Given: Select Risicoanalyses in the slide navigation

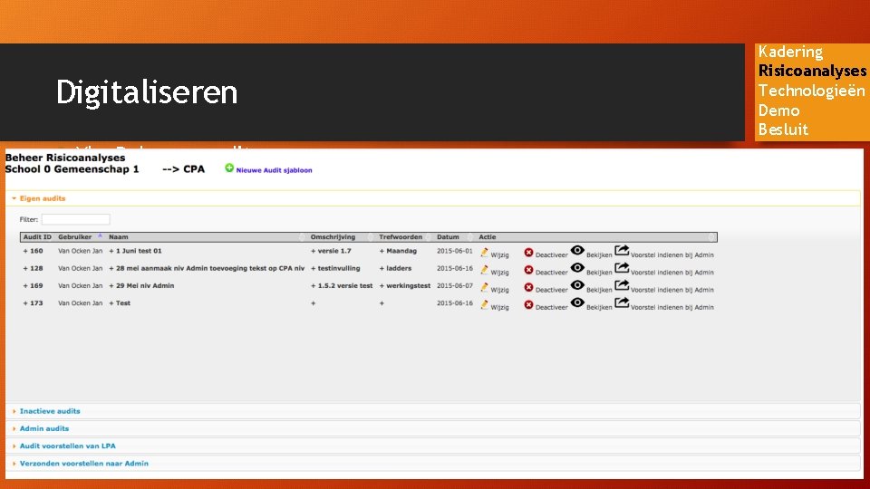Looking at the screenshot, I should 812,71.
